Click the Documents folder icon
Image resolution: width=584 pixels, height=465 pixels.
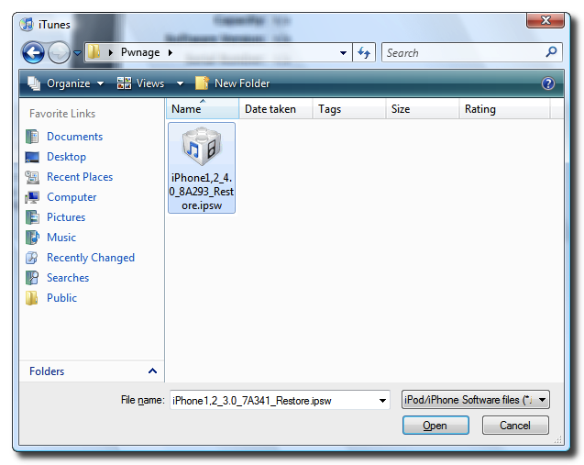point(32,137)
